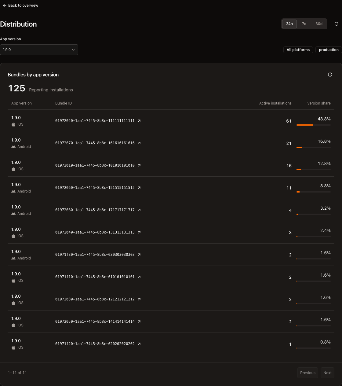Click back arrow to overview

(x=4, y=6)
